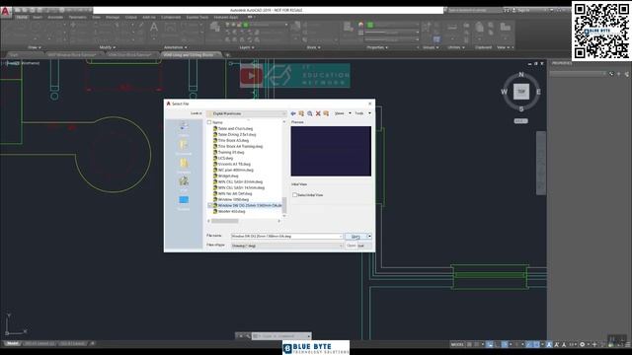Click the layer color green swatch

246,25
